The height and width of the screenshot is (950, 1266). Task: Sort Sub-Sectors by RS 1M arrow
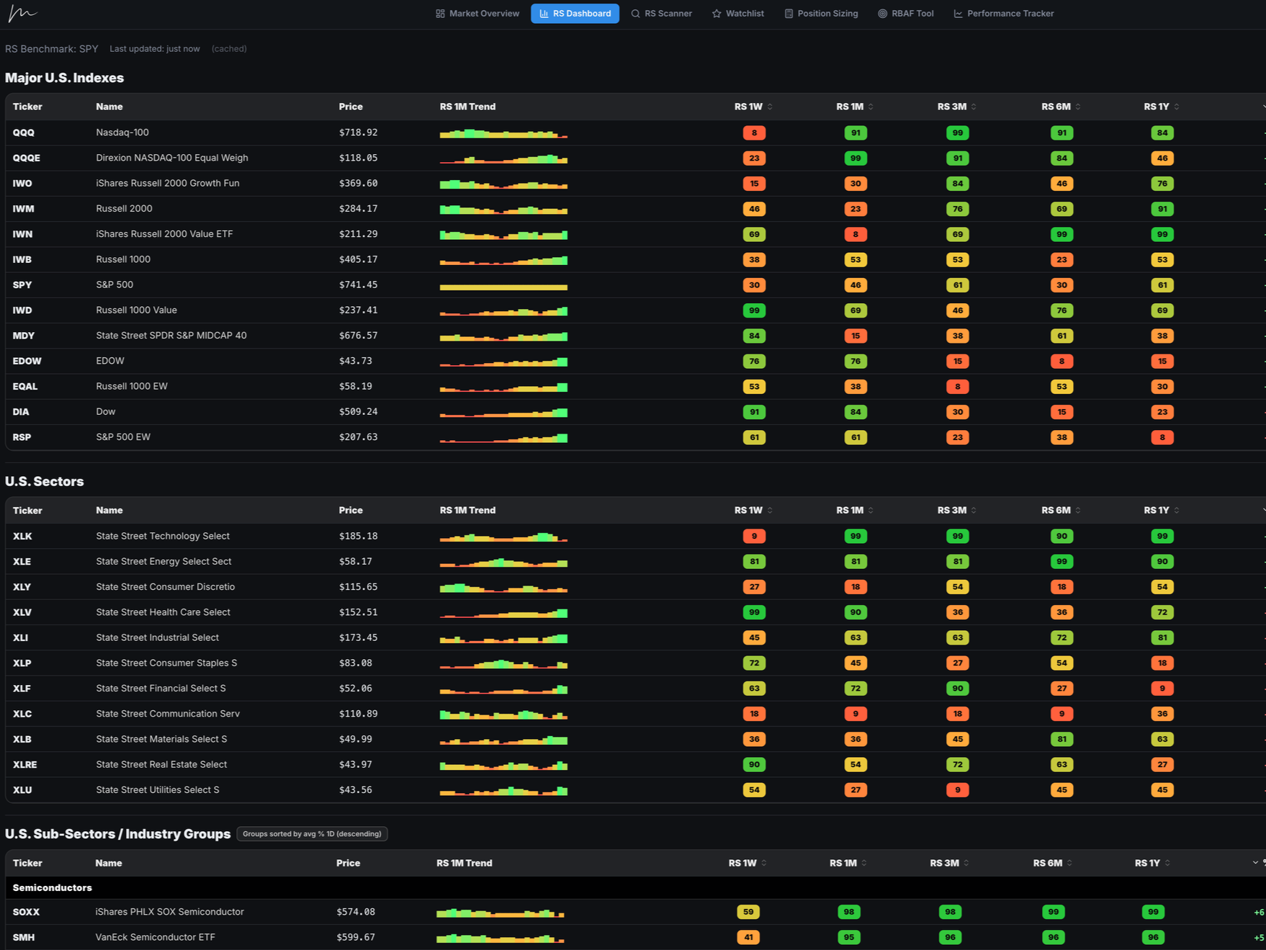pyautogui.click(x=864, y=863)
